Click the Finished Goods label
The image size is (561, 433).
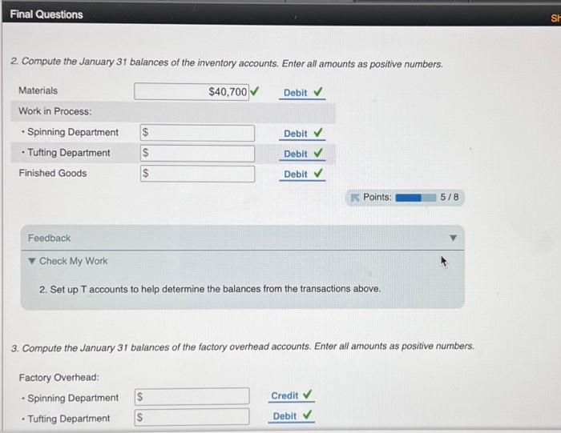coord(53,173)
